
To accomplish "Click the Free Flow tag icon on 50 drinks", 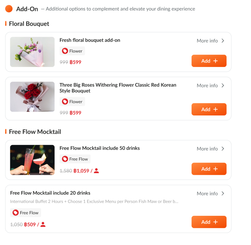I will [x=65, y=159].
